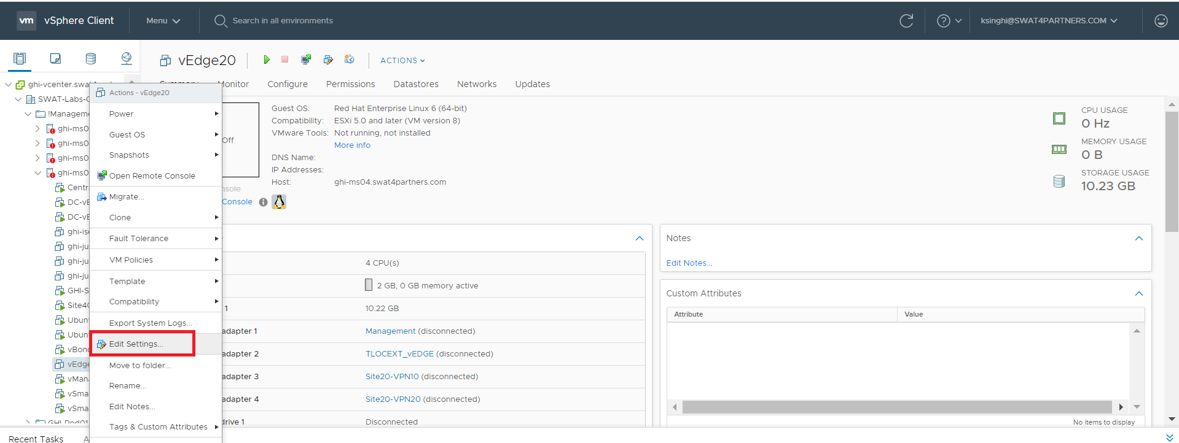Viewport: 1179px width, 443px height.
Task: Open the Networking inventory view icon
Action: click(127, 58)
